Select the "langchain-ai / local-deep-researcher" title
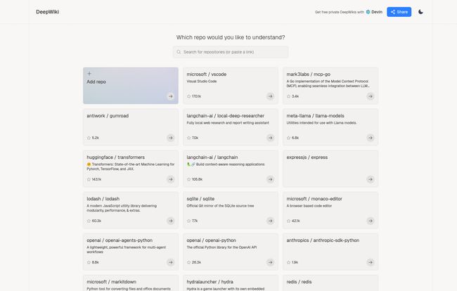 coord(225,116)
